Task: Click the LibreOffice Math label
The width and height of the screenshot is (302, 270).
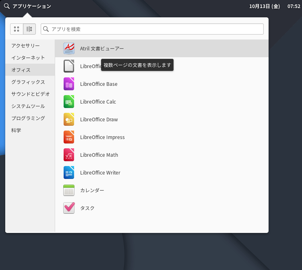Action: [99, 155]
